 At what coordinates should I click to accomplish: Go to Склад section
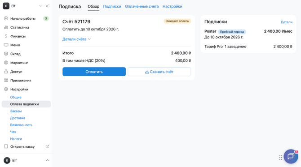click(x=15, y=54)
